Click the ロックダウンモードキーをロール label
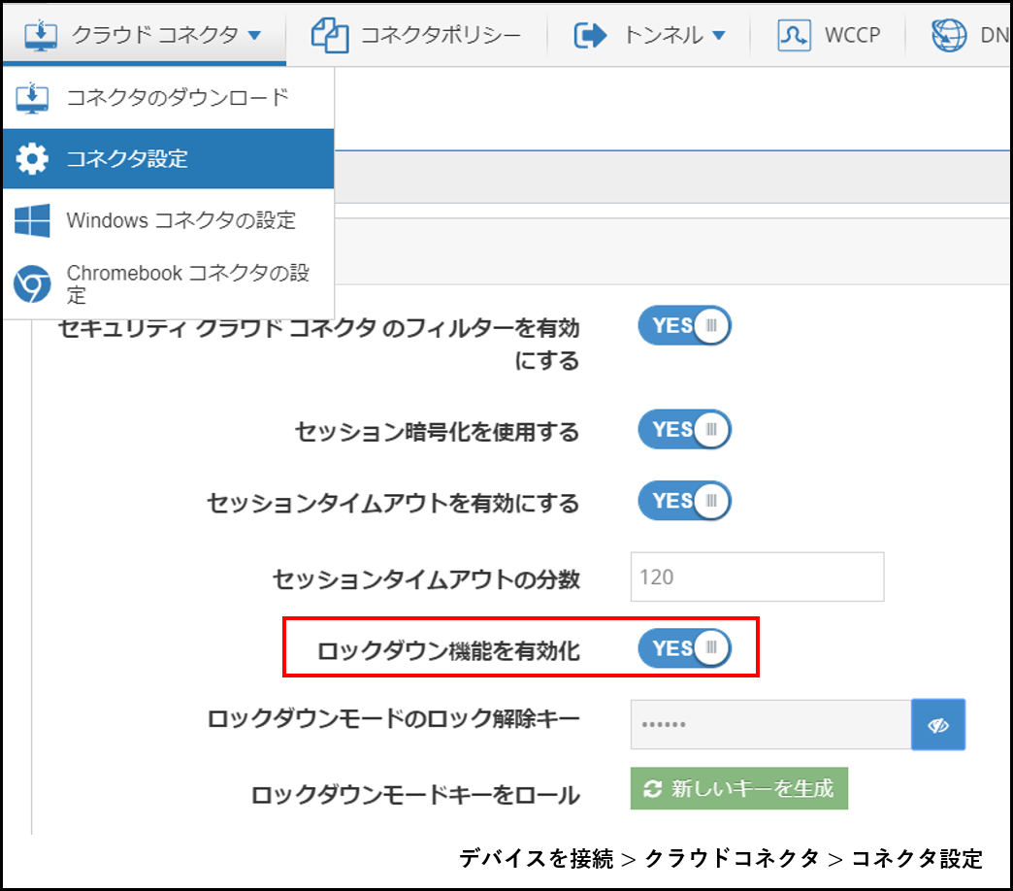 pyautogui.click(x=415, y=795)
